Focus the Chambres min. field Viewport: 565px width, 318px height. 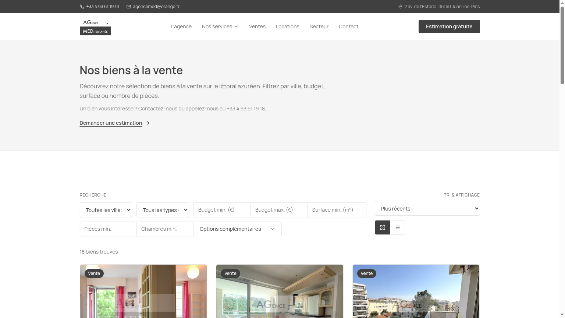[165, 229]
